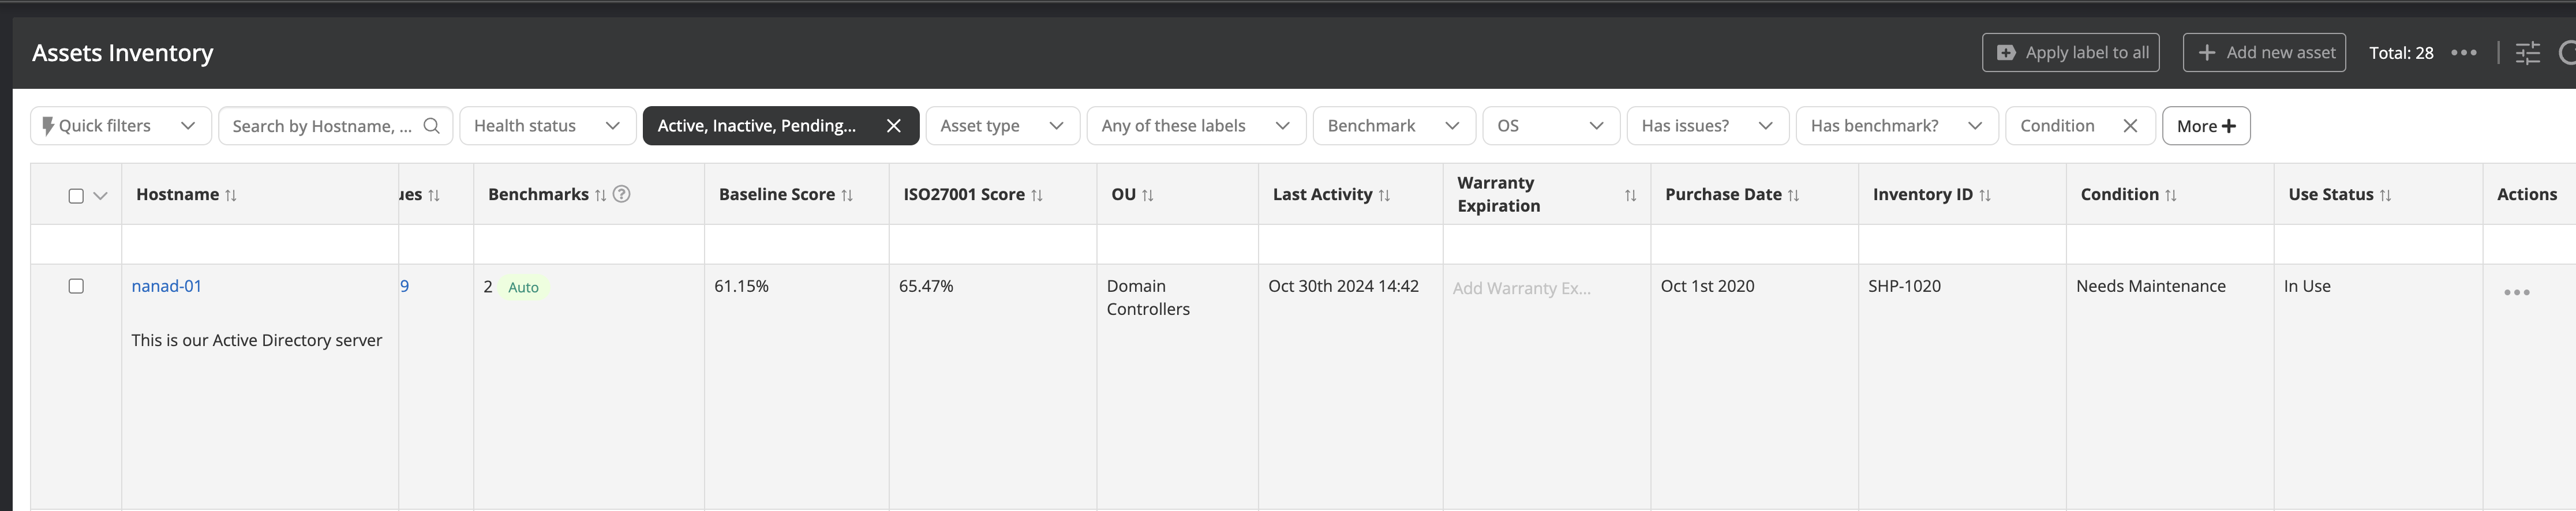Click Apply label to all button
Image resolution: width=2576 pixels, height=511 pixels.
click(x=2070, y=53)
